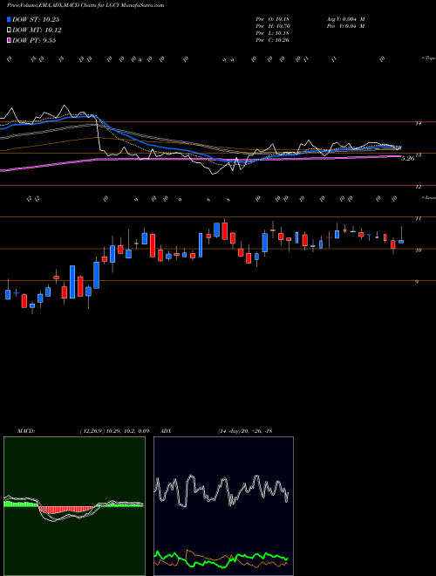Click the '10' candlestick axis label
Screen dimensions: 436x576
418,250
